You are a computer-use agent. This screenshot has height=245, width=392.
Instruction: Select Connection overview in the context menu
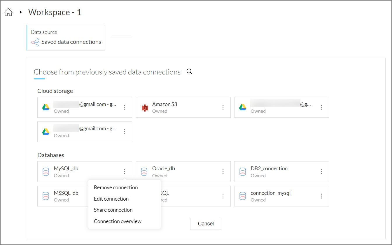[x=118, y=221]
